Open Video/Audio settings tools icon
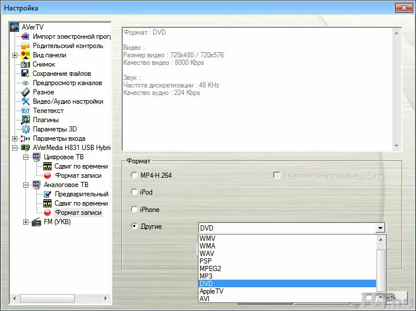The height and width of the screenshot is (311, 416). click(25, 101)
